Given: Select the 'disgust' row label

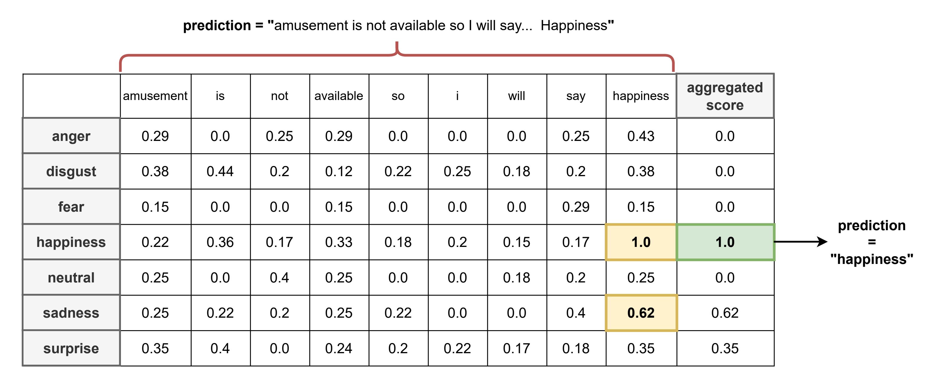Looking at the screenshot, I should point(71,171).
